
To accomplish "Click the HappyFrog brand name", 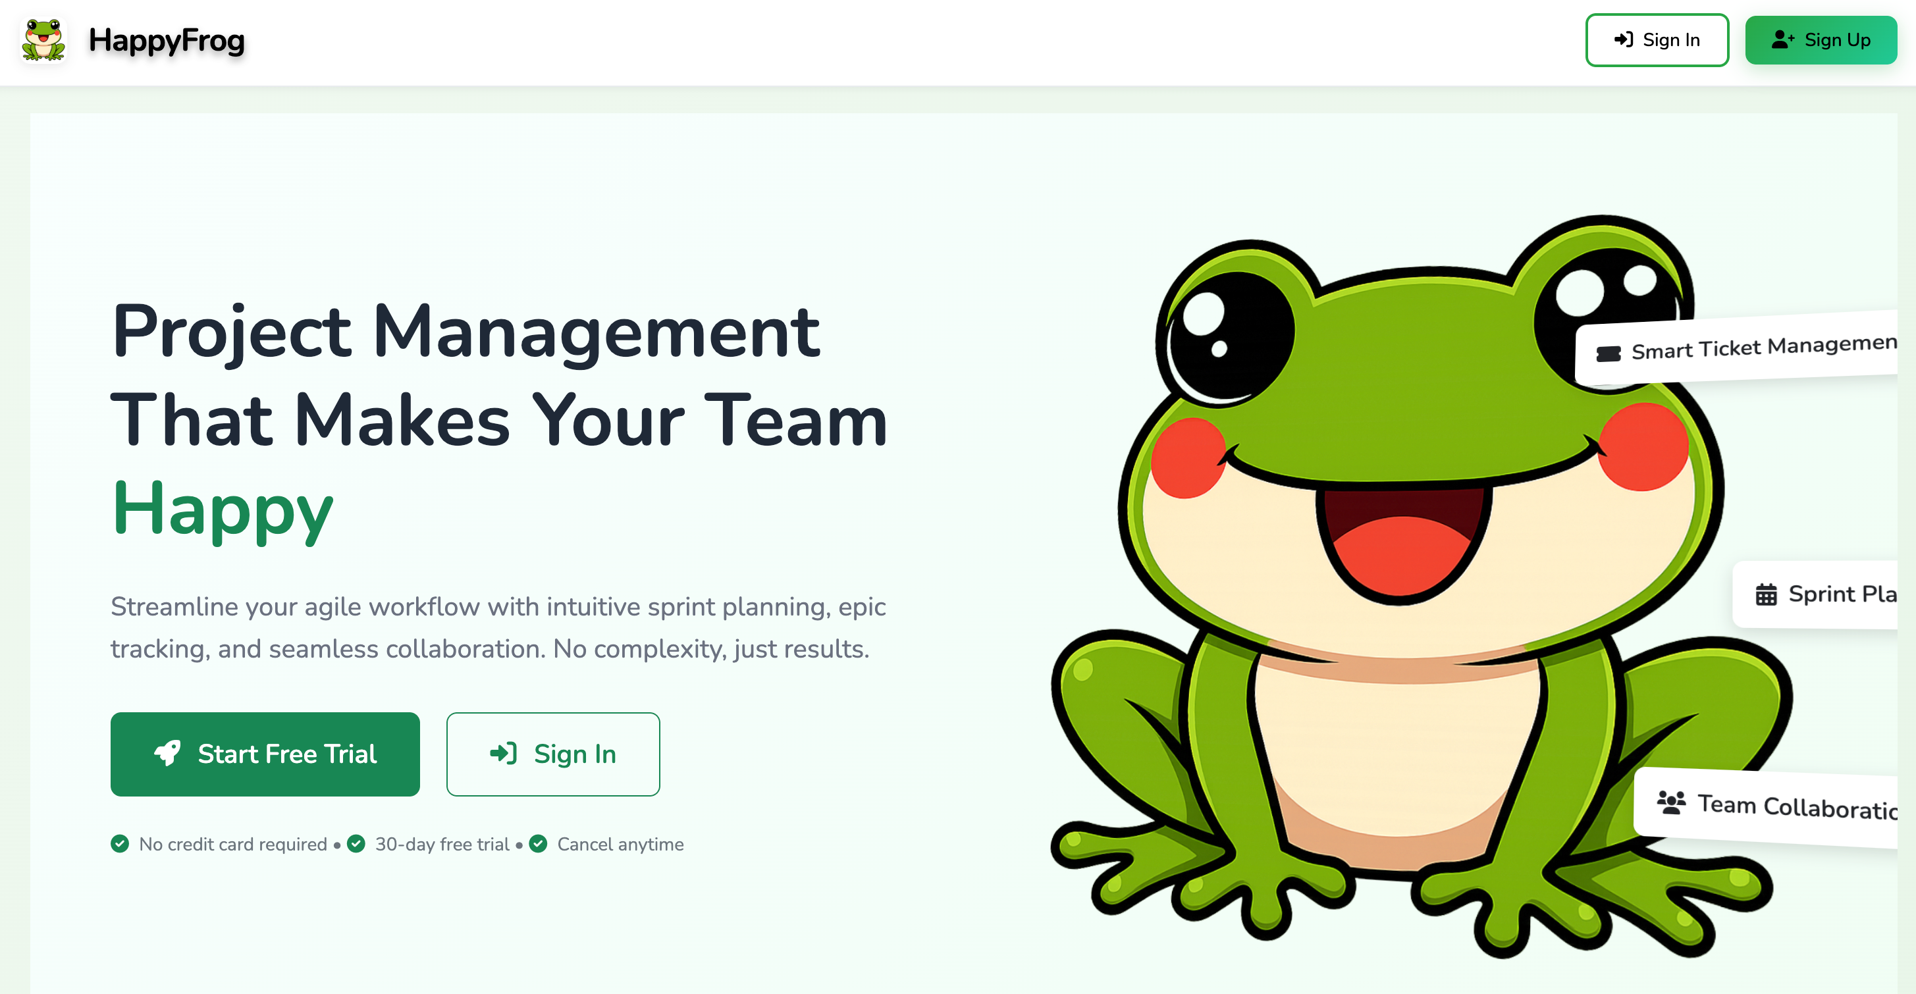I will pos(167,40).
